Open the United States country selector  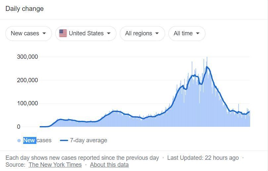pos(86,33)
